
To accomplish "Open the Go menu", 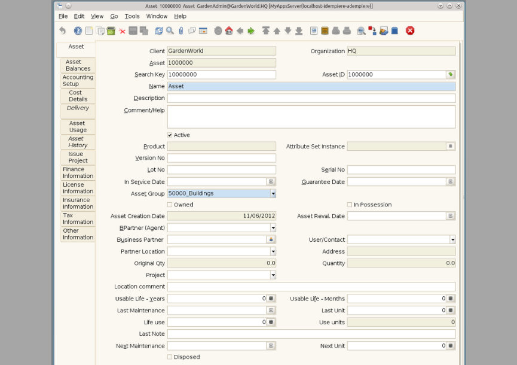I will click(x=114, y=16).
